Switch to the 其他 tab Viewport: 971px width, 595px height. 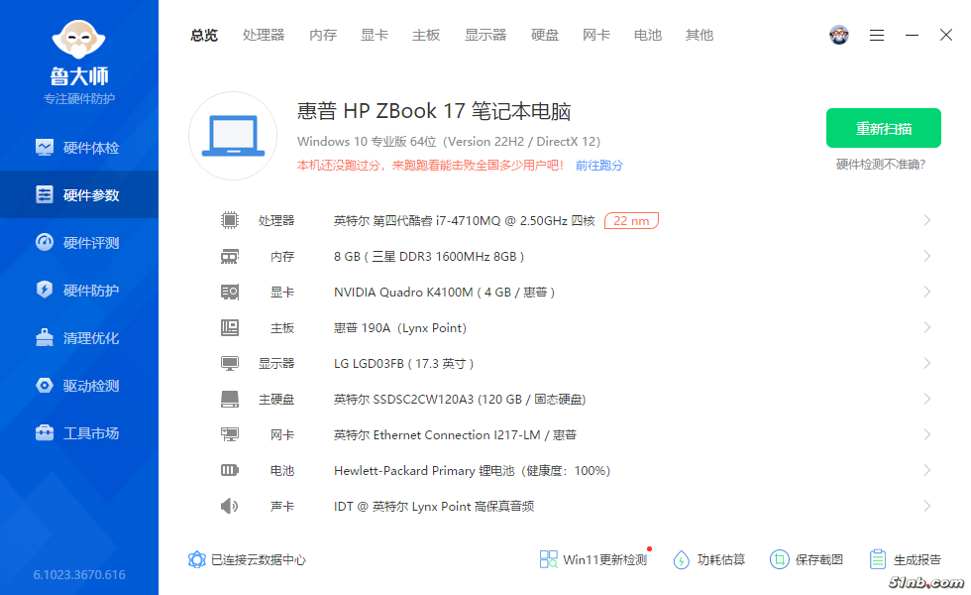click(x=700, y=36)
